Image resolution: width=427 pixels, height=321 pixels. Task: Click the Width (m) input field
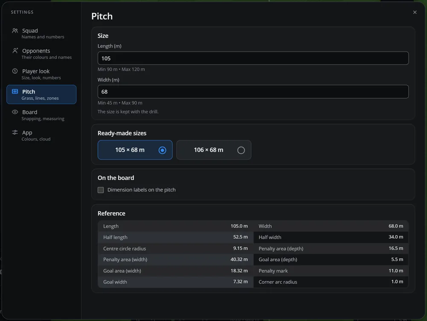tap(253, 92)
